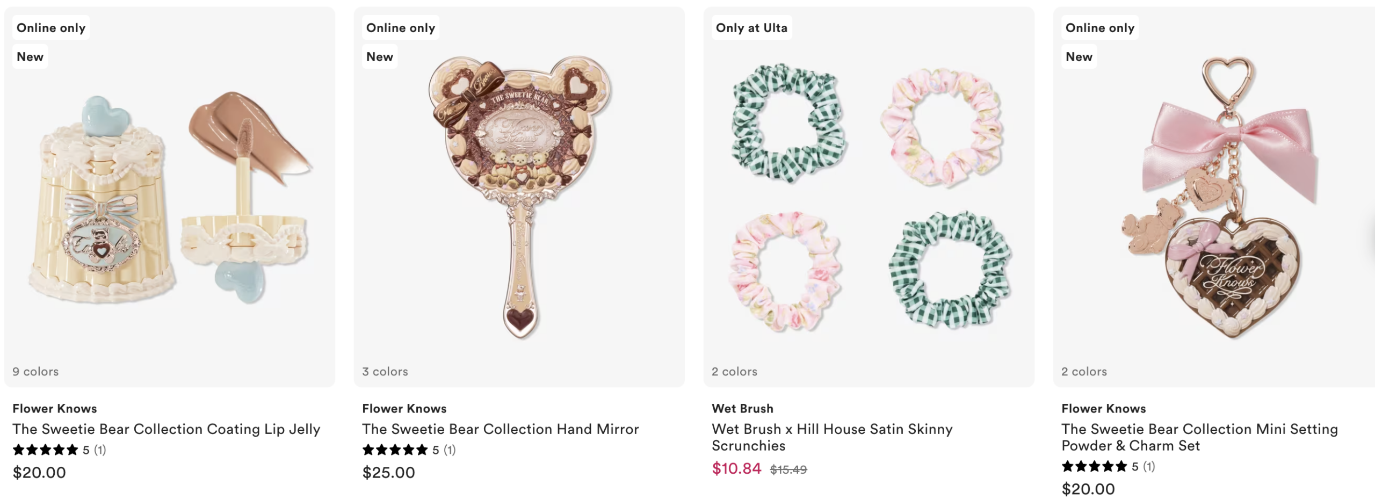Screen dimensions: 1375x499
Task: Click the $10.84 sale price on Scrunchies
Action: 736,469
